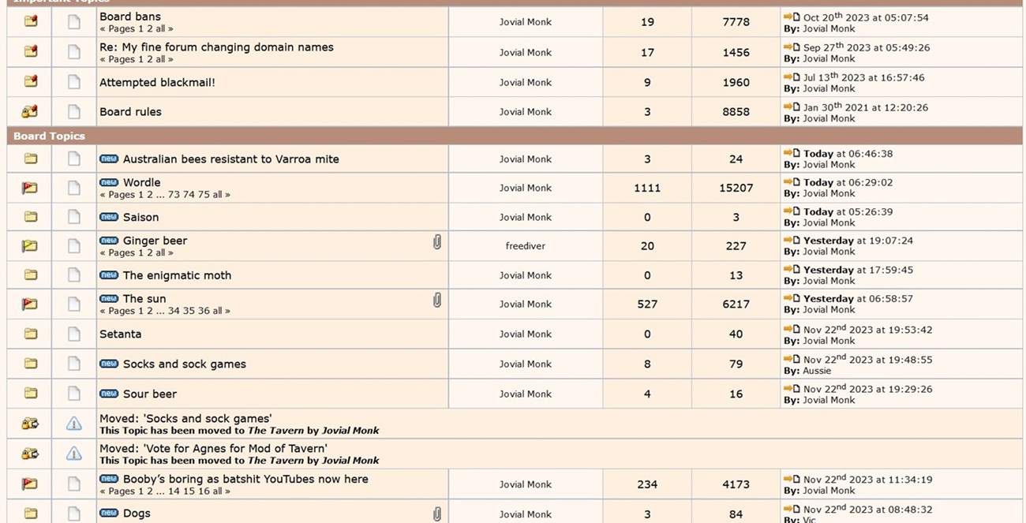The height and width of the screenshot is (523, 1026).
Task: Click the paperclip attachment icon on Ginger beer
Action: point(436,242)
